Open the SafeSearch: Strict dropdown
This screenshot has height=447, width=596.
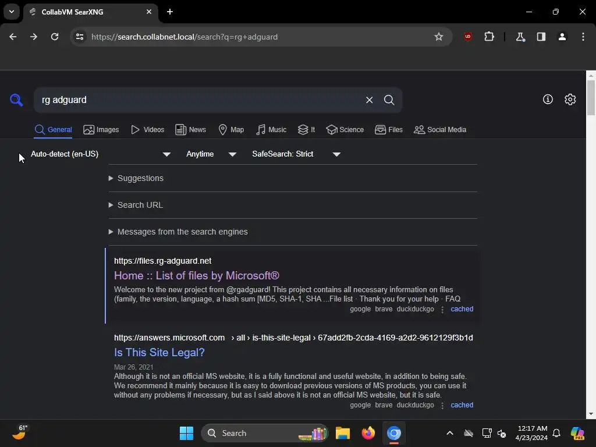pyautogui.click(x=296, y=154)
